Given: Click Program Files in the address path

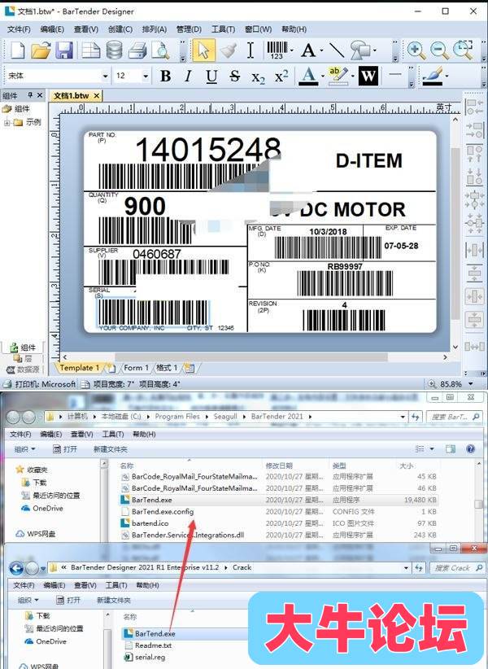Looking at the screenshot, I should [x=177, y=416].
